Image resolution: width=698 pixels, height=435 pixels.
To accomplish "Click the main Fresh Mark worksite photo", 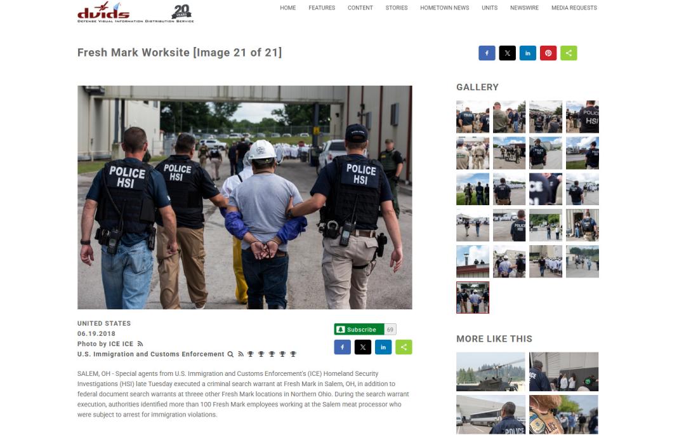I will (245, 197).
